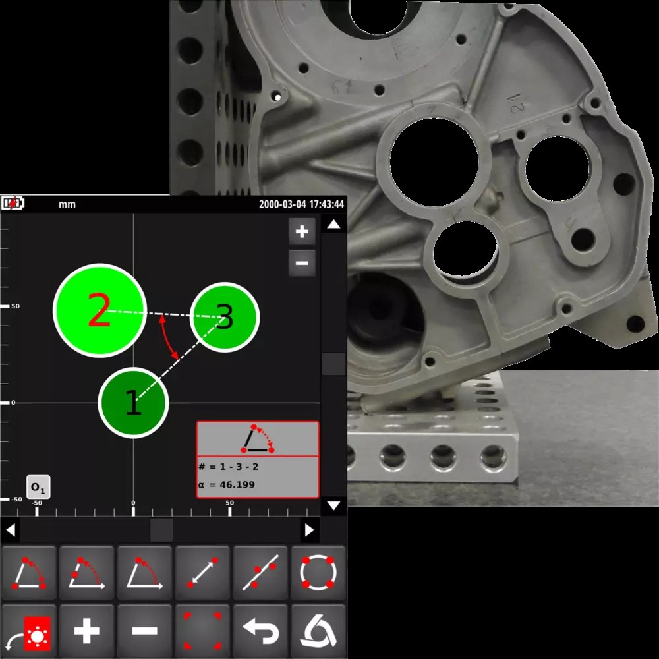The width and height of the screenshot is (659, 659).
Task: Select the angle to axis tool
Action: tap(144, 573)
